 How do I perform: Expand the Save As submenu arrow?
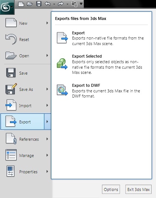point(47,89)
